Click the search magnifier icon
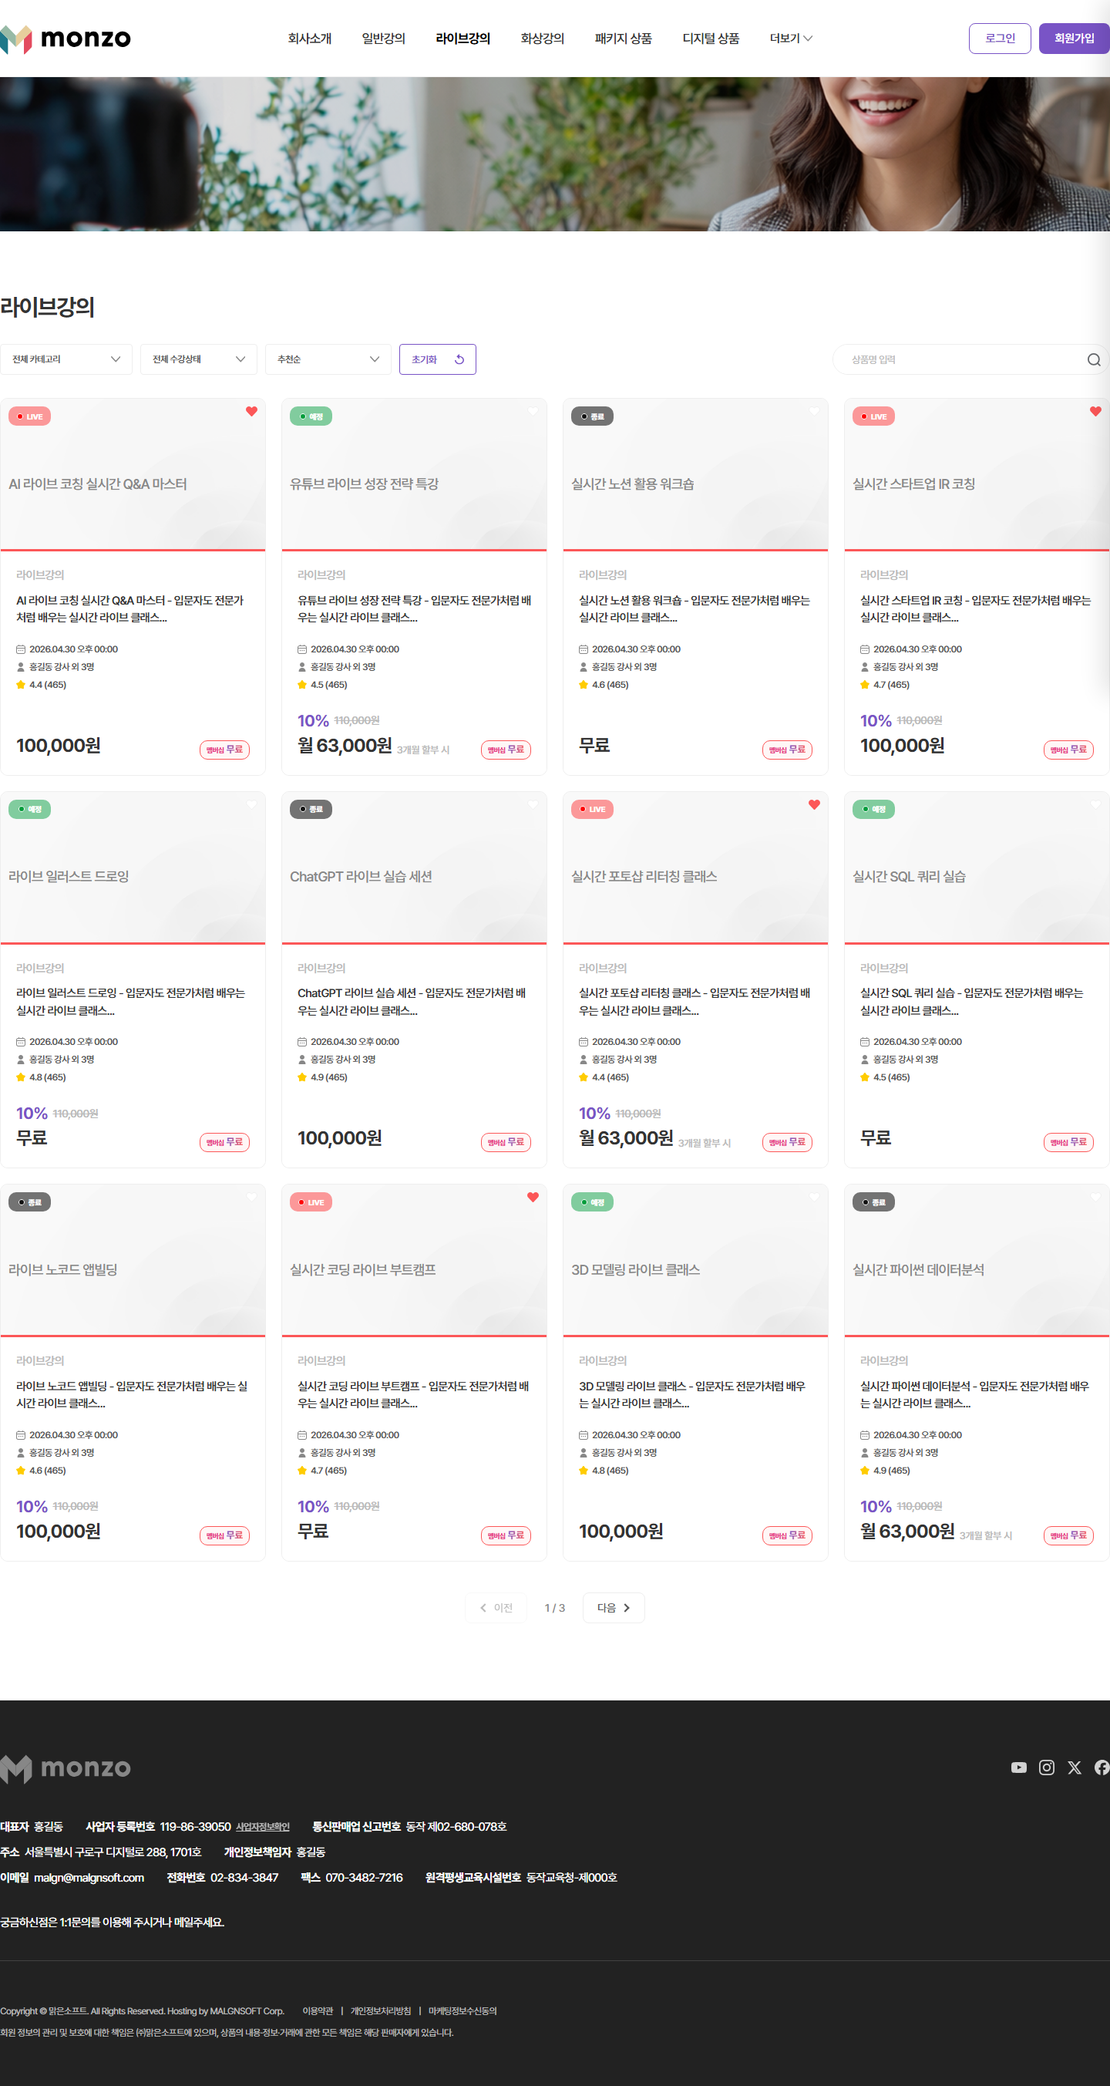The image size is (1110, 2086). click(1093, 359)
